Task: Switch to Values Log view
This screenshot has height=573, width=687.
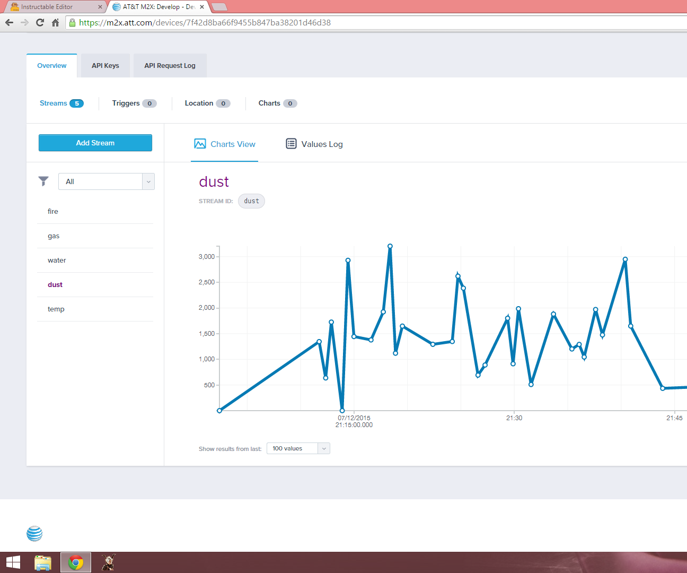Action: pos(314,144)
